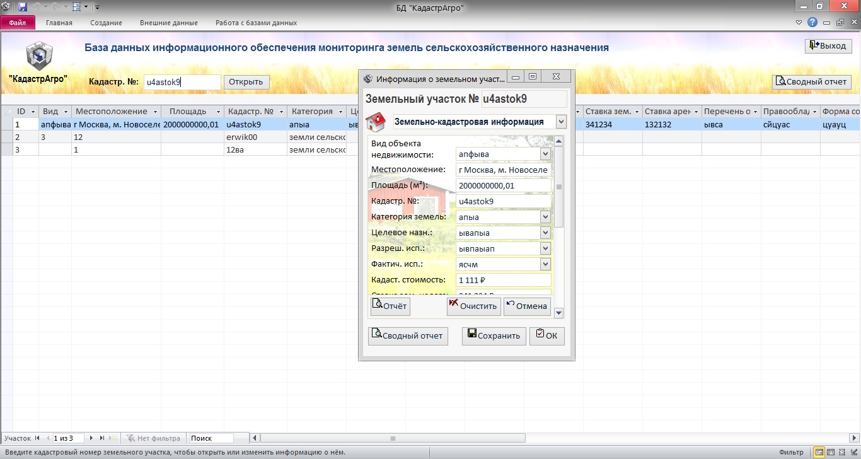Select row 2 via its record selector
Viewport: 861px width, 459px height.
pyautogui.click(x=7, y=137)
